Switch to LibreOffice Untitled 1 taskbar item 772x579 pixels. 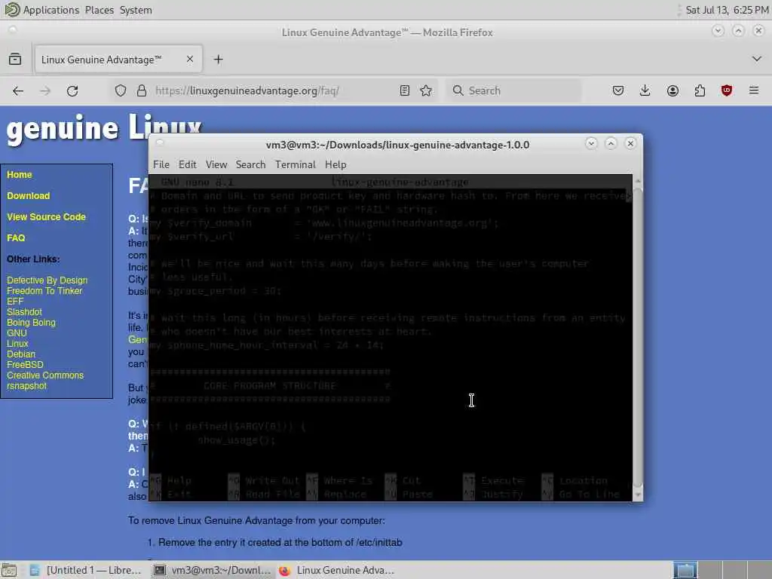coord(85,570)
